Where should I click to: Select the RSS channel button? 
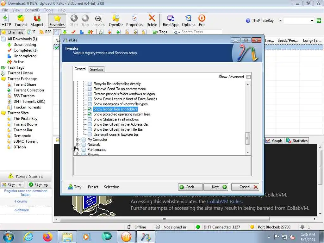coord(46,32)
